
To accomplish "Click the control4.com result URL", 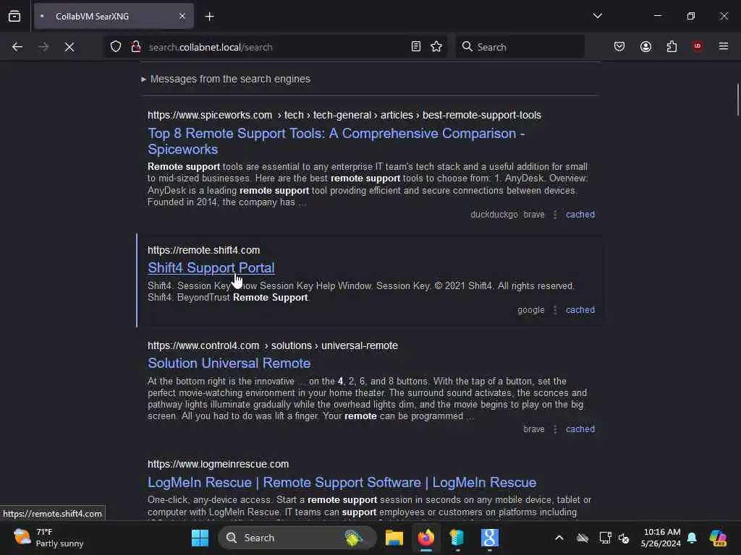I will coord(273,345).
